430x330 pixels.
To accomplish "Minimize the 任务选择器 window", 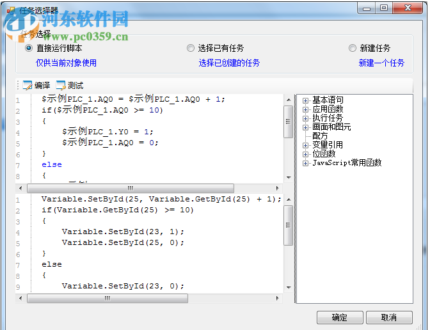I will [367, 8].
